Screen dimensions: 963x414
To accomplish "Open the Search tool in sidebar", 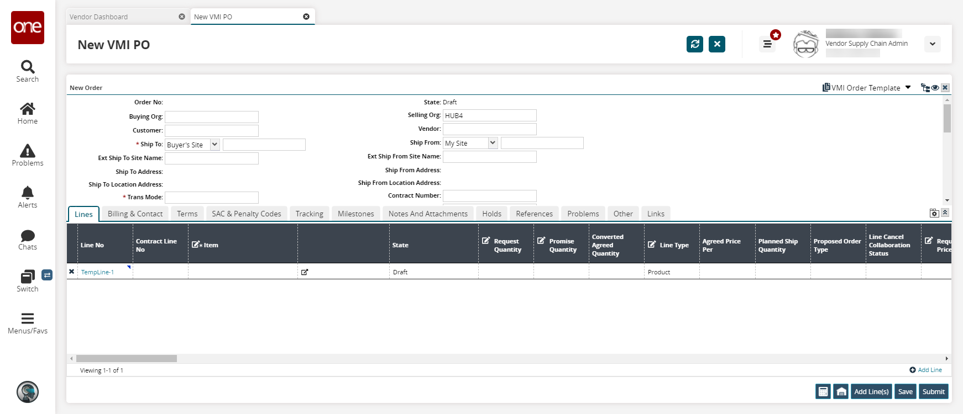I will point(27,71).
